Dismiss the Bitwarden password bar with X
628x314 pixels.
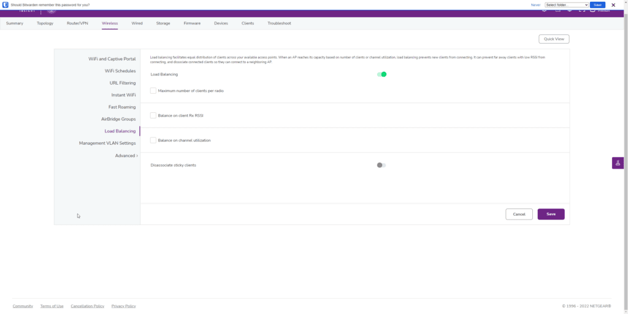613,5
